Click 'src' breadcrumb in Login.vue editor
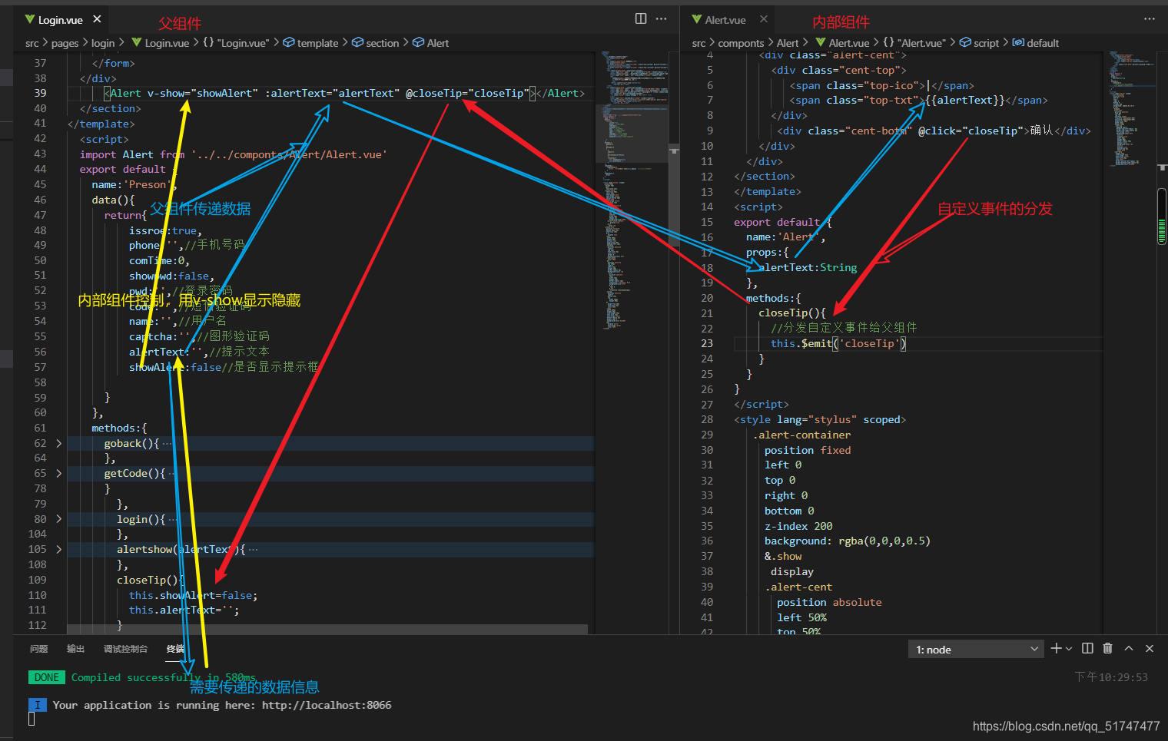This screenshot has width=1168, height=741. pyautogui.click(x=32, y=43)
